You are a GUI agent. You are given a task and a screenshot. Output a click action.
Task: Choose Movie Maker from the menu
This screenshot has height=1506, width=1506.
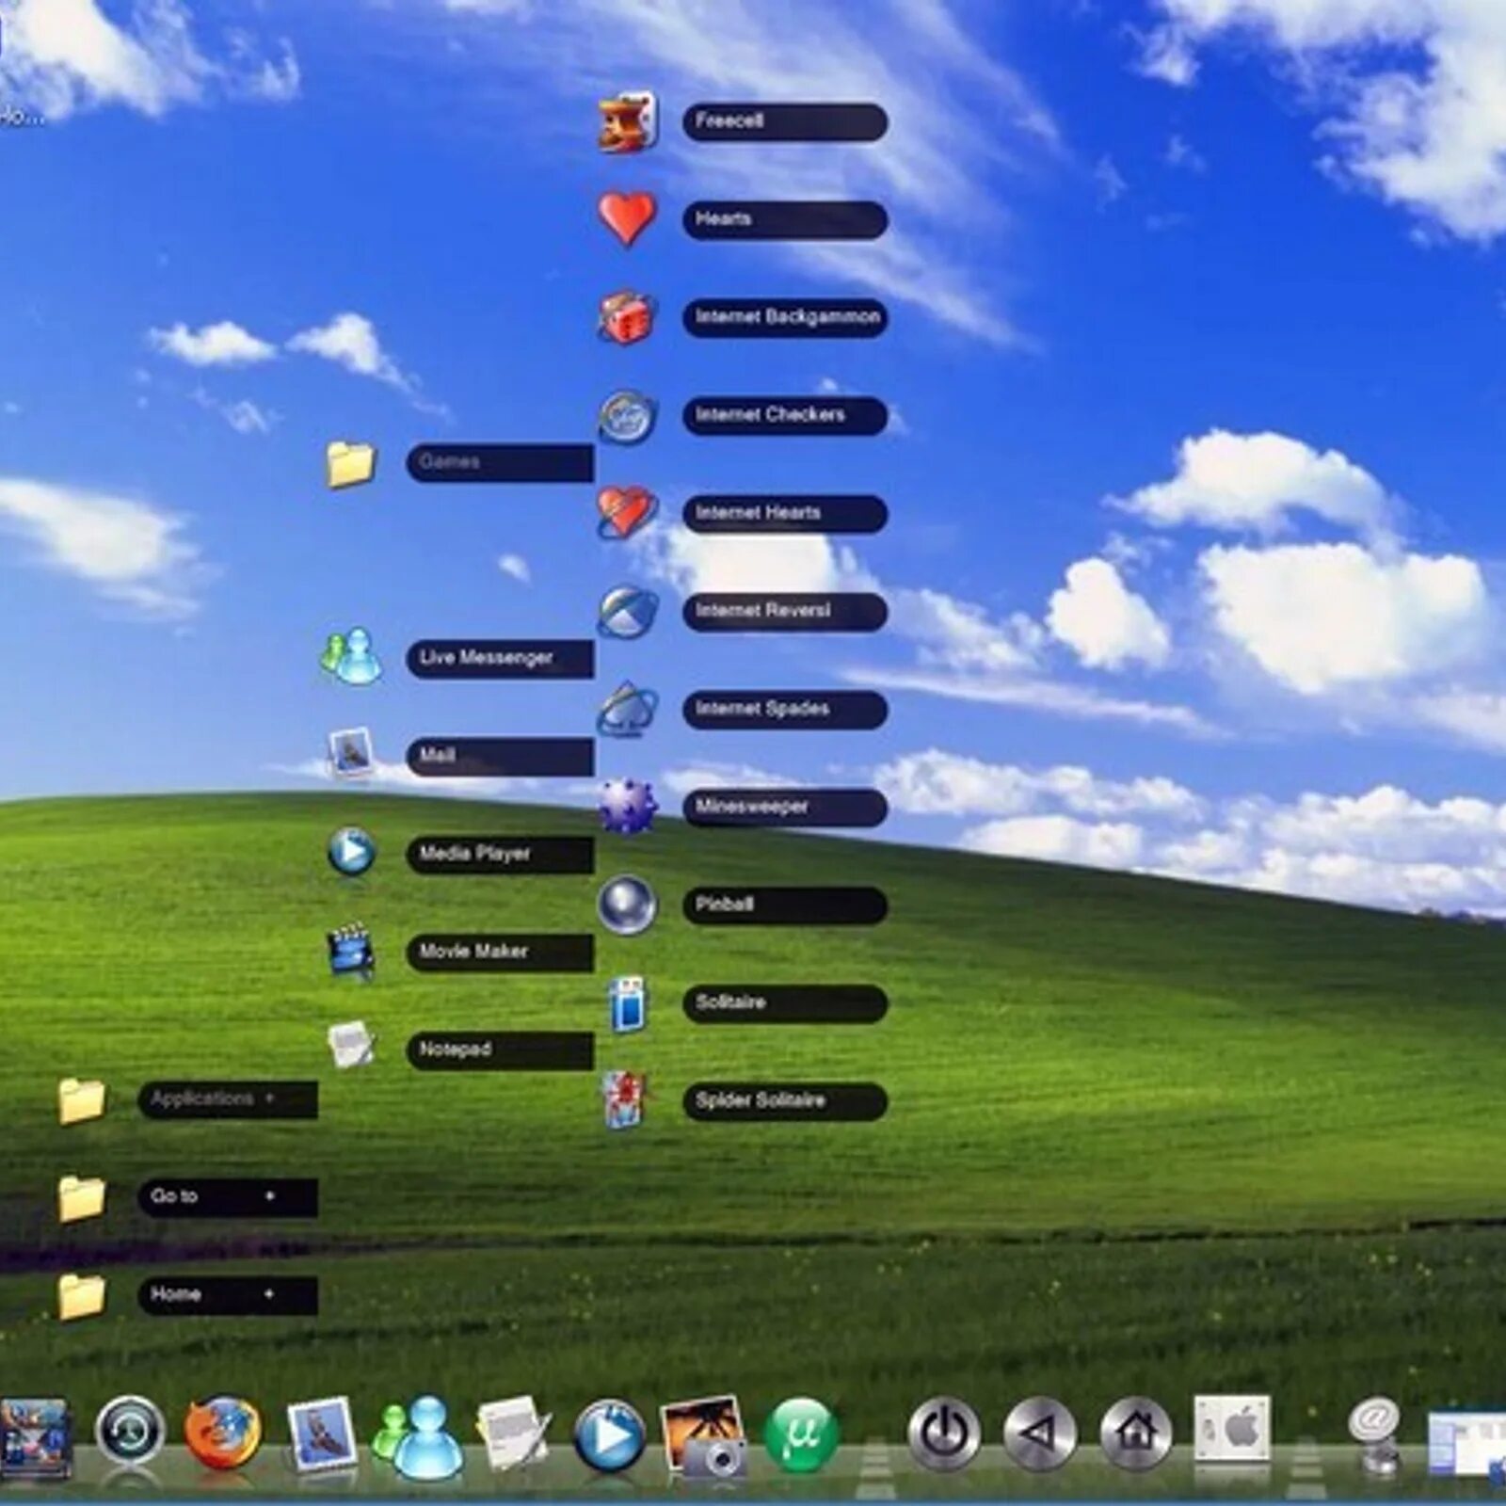click(x=500, y=952)
